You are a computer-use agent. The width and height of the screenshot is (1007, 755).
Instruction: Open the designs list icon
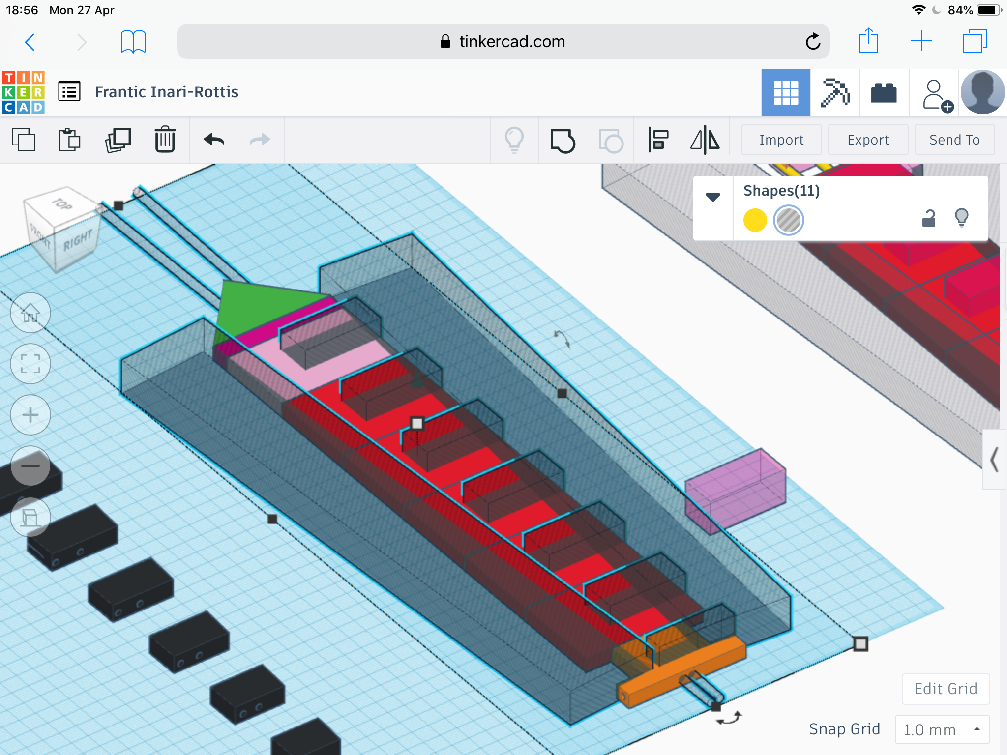[x=69, y=91]
